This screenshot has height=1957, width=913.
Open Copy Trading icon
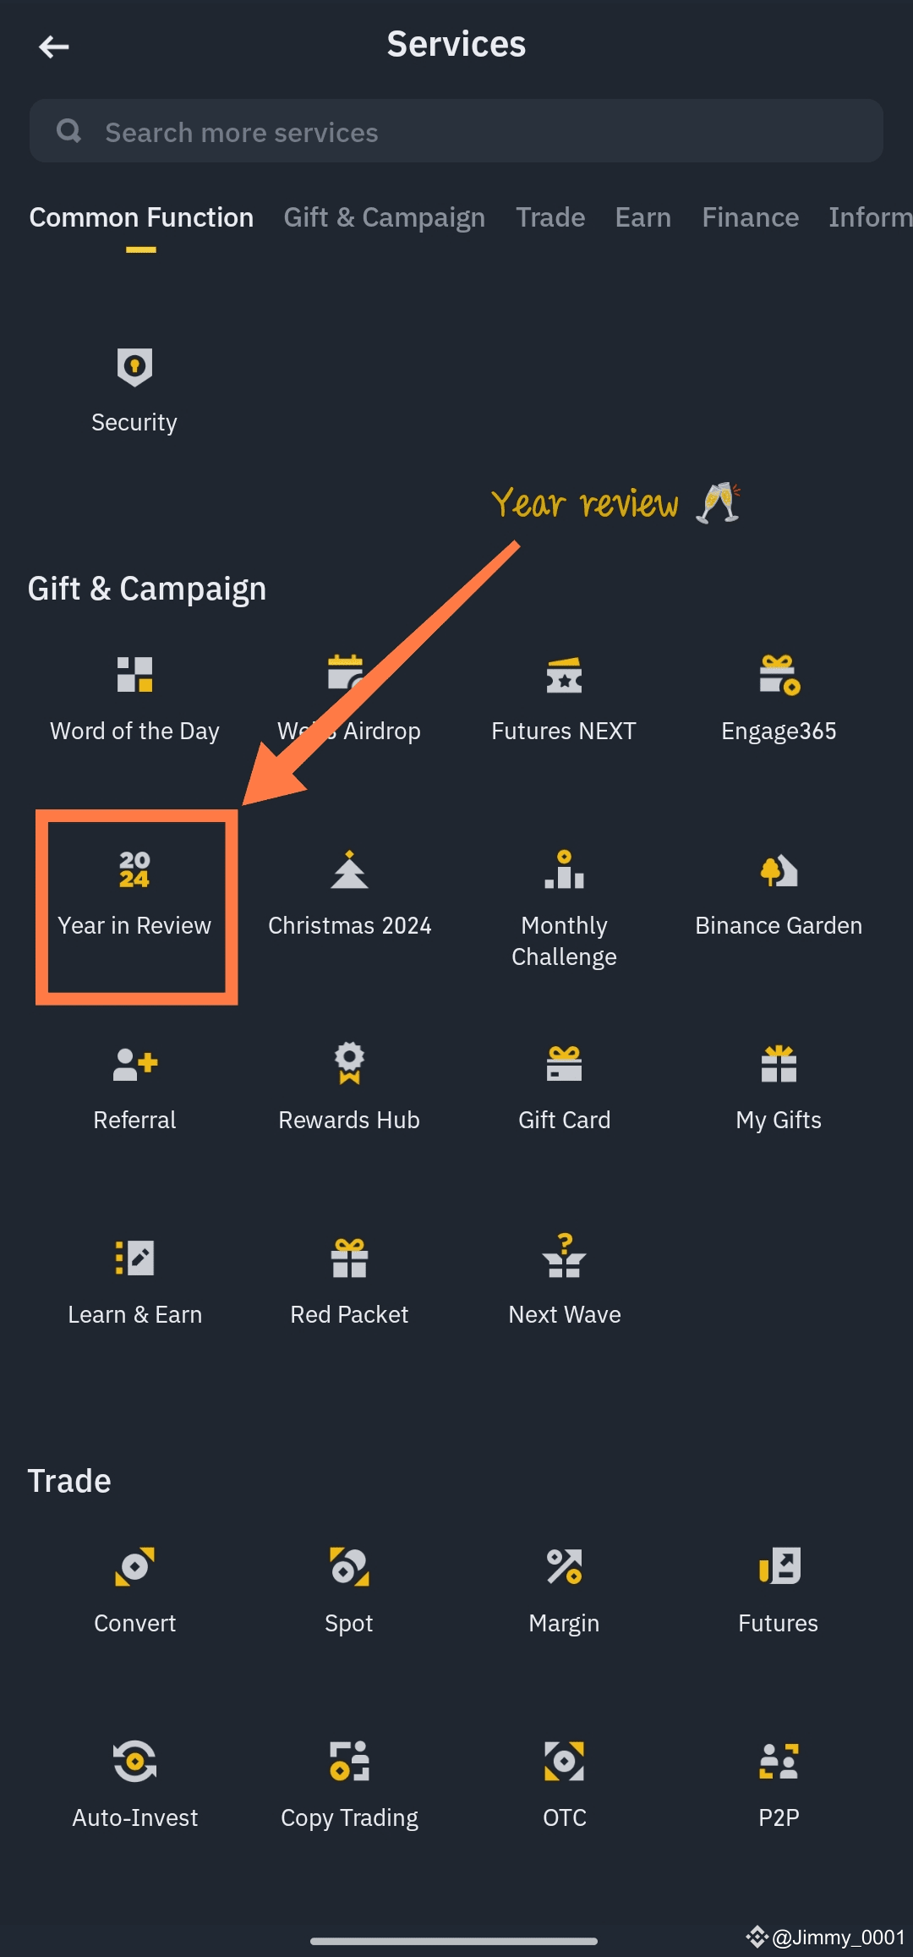tap(349, 1761)
